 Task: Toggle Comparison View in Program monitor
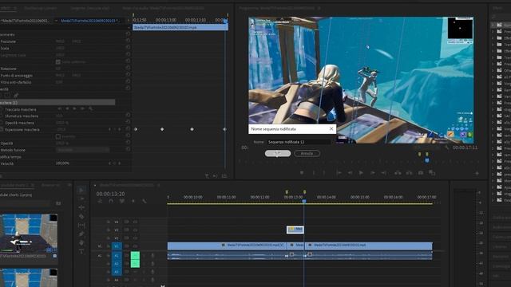[x=432, y=173]
